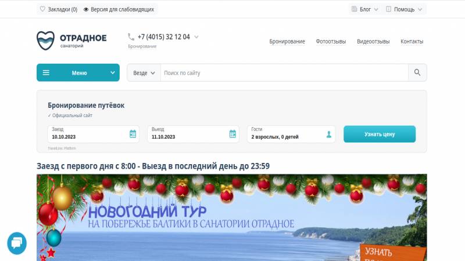Open the Везде search scope dropdown
This screenshot has height=261, width=465.
[144, 73]
